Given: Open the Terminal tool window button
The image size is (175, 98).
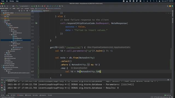Looking at the screenshot, I should (28, 95).
